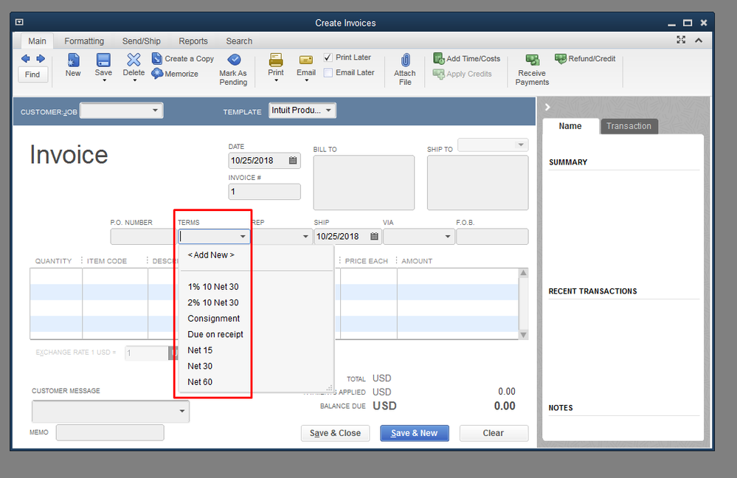Choose <Add New> in terms list
737x478 pixels.
coord(211,254)
